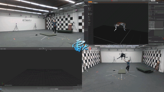Click the round slider handle on bottom timeline bar
This screenshot has height=92, width=164.
(x=56, y=89)
